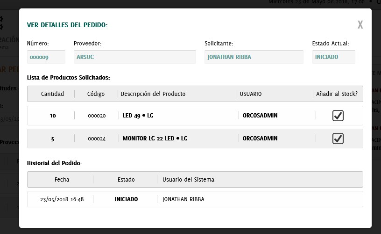Viewport: 381px width, 234px height.
Task: Click product code 000020
Action: click(97, 116)
